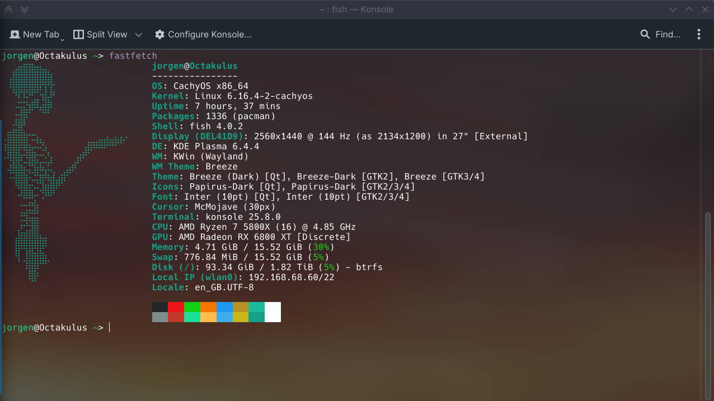
Task: Click the Split View toolbar button
Action: point(100,35)
